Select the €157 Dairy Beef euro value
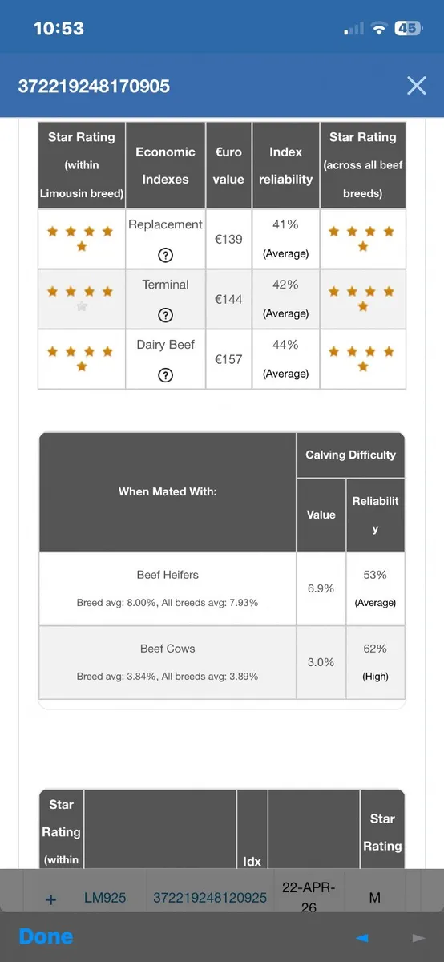 pyautogui.click(x=228, y=359)
